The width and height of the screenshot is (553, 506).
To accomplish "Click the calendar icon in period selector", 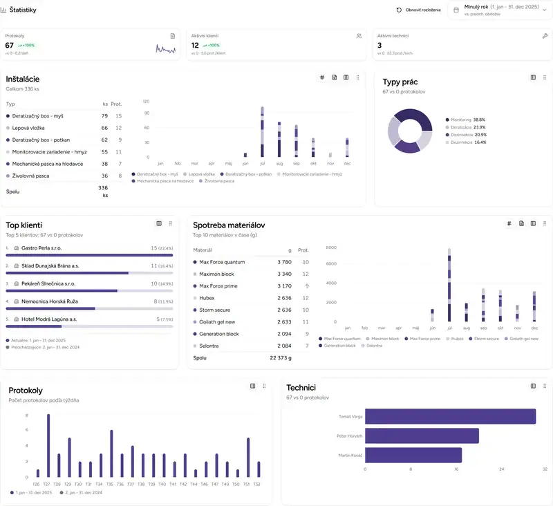I will (456, 10).
